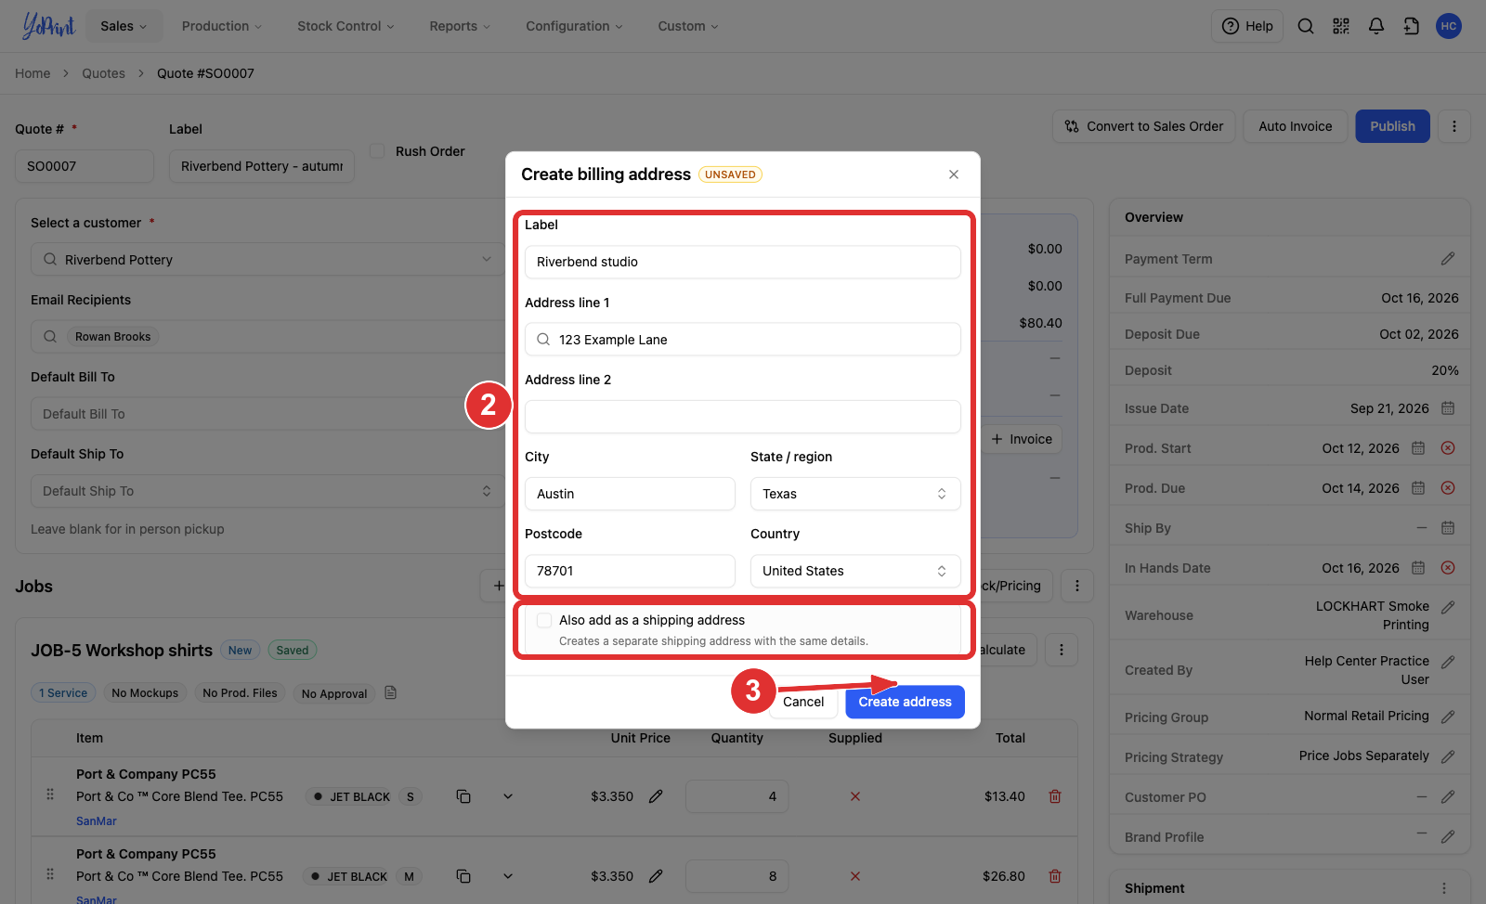Open the Stock Control menu
Image resolution: width=1486 pixels, height=904 pixels.
tap(345, 26)
